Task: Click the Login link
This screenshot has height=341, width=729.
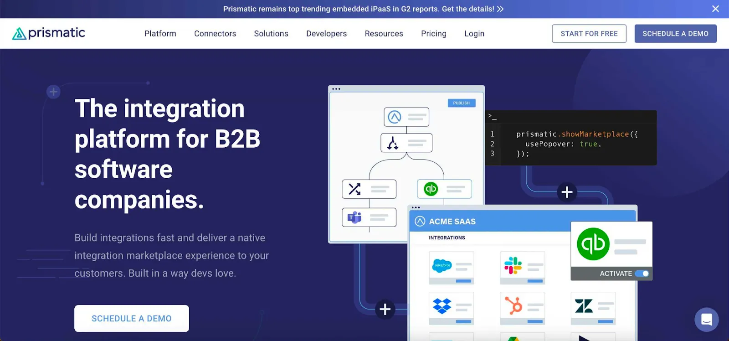Action: coord(474,34)
